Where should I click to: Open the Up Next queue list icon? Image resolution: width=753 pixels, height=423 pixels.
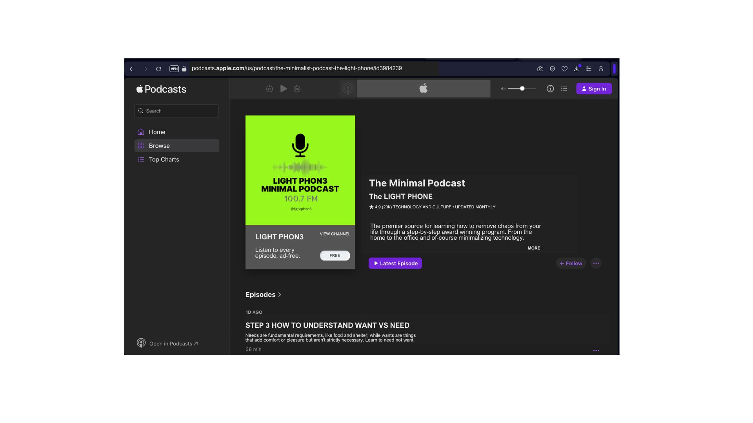coord(564,89)
